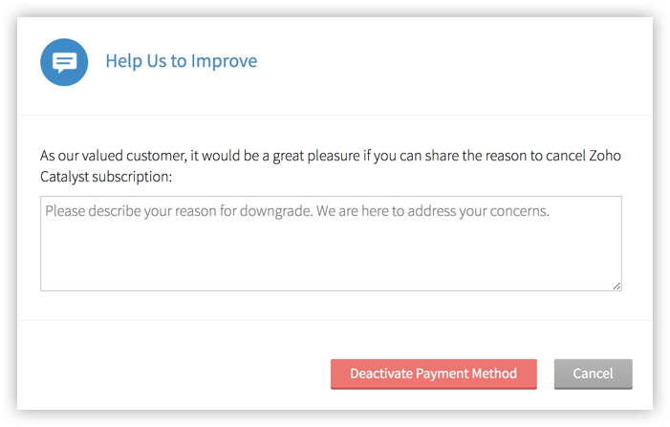Viewport: 670px width, 427px height.
Task: Focus the cancellation reason text area
Action: point(331,244)
